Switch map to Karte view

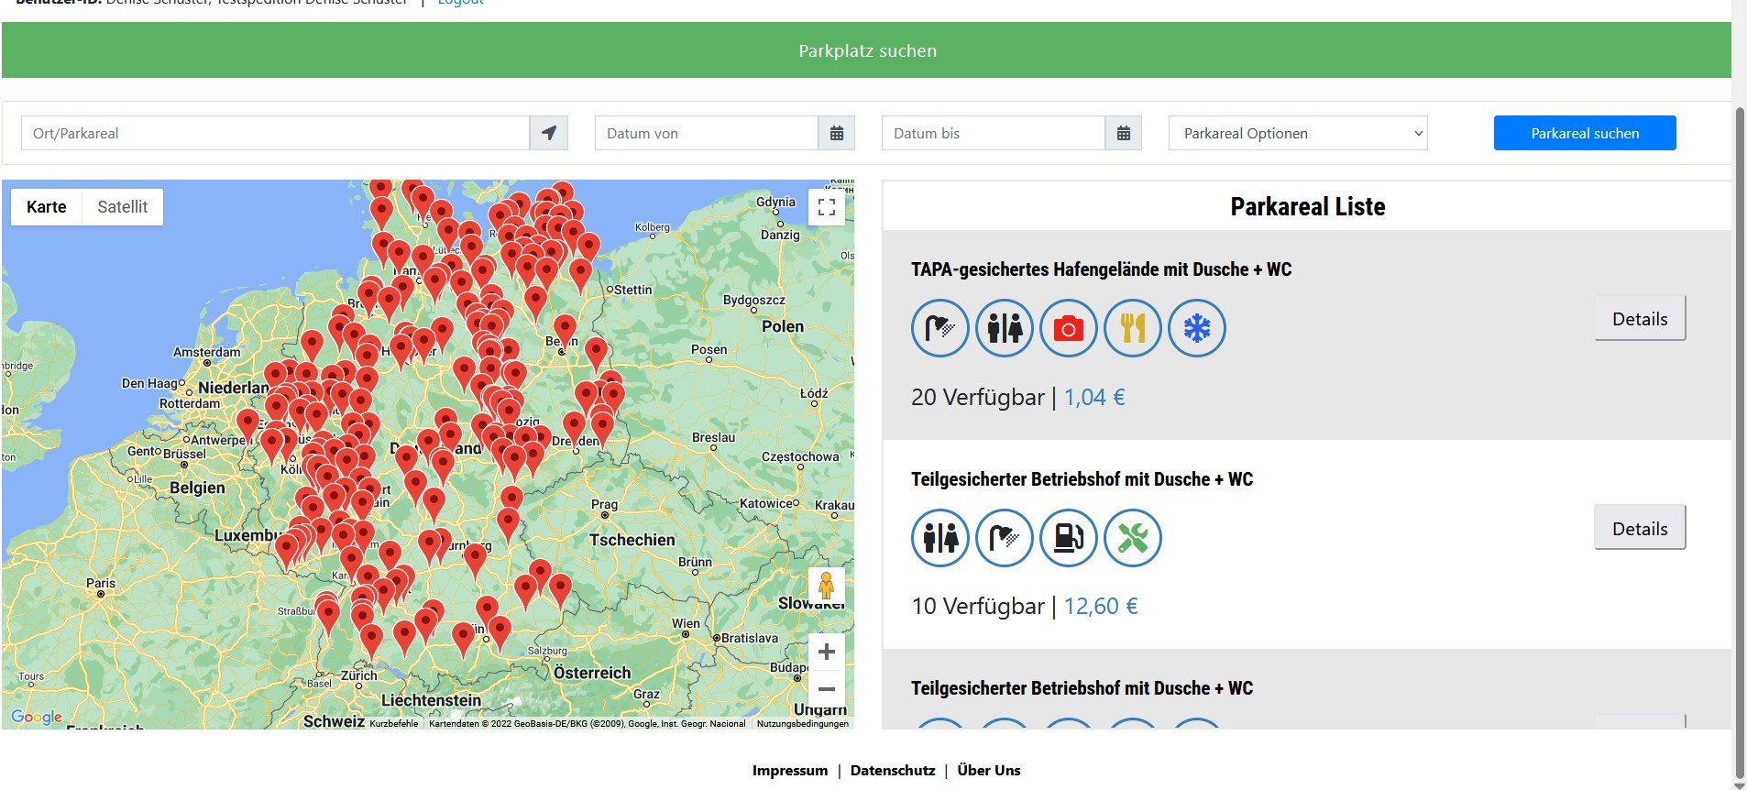tap(47, 207)
